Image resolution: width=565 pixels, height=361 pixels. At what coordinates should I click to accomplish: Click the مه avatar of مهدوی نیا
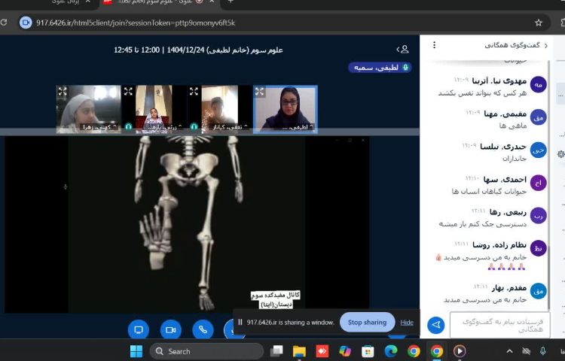click(538, 84)
